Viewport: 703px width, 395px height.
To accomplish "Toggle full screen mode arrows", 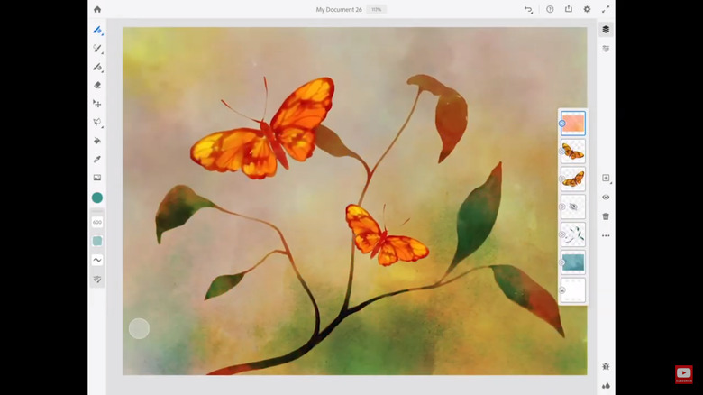I will [x=606, y=9].
